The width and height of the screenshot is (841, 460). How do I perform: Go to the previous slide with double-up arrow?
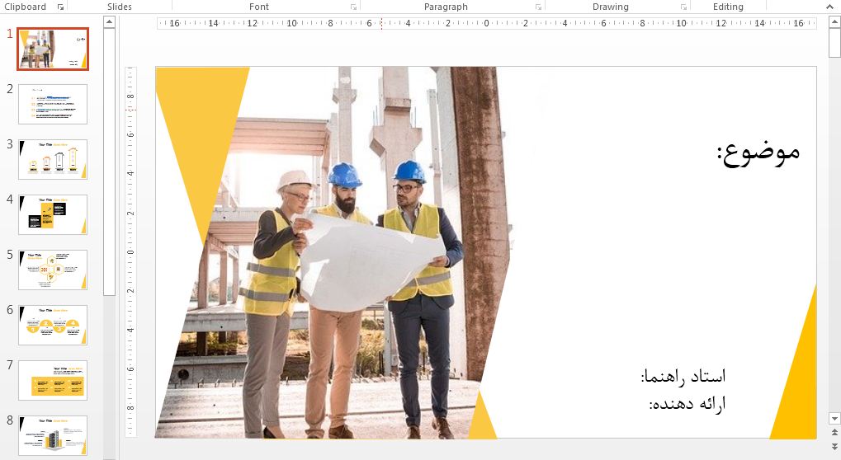(834, 434)
